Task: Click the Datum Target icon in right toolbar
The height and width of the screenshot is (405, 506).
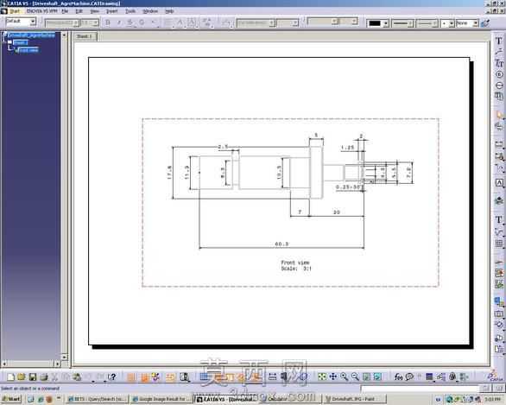Action: coord(499,85)
